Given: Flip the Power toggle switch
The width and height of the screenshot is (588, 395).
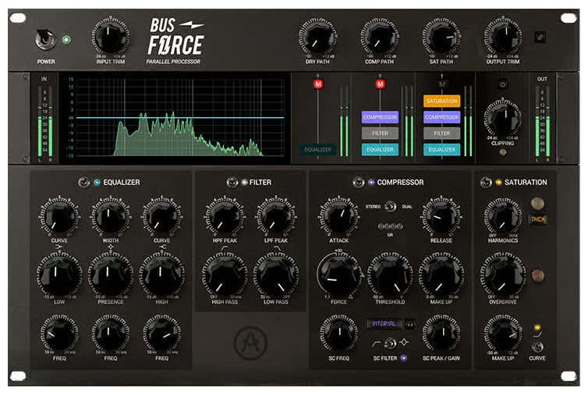Looking at the screenshot, I should [46, 40].
